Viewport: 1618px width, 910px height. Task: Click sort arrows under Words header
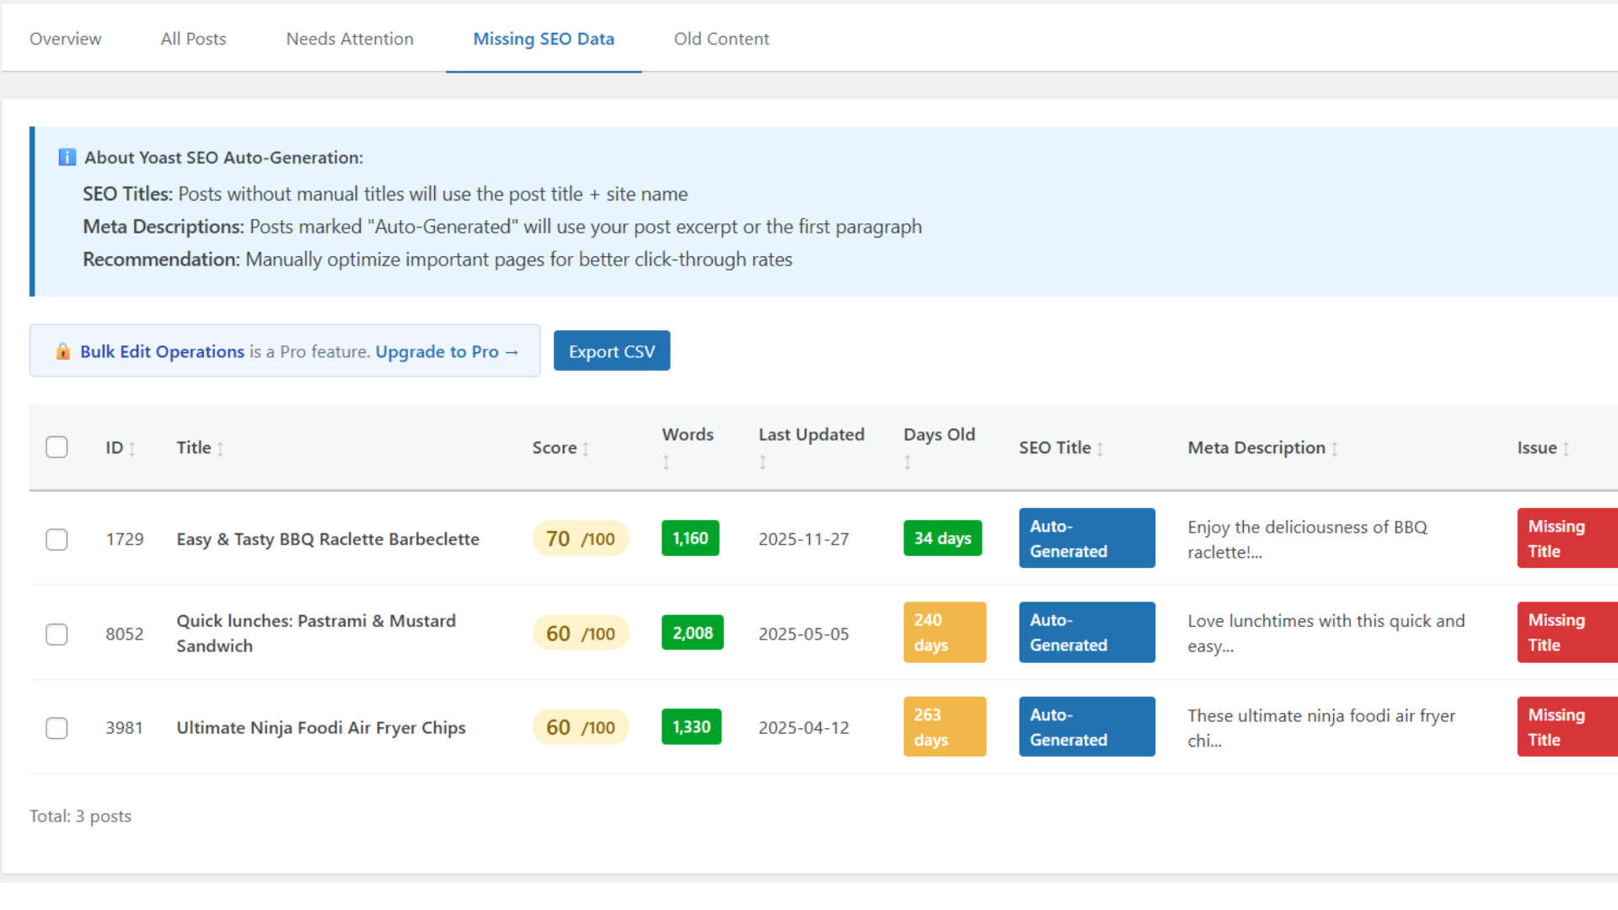(x=666, y=462)
